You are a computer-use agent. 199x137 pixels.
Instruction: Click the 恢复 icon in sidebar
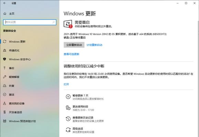[x=5, y=86]
